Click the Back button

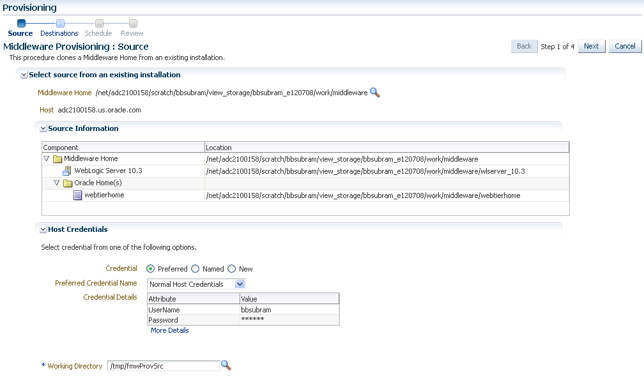(524, 47)
